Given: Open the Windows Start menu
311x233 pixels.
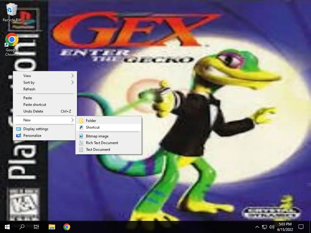Looking at the screenshot, I should coord(7,227).
